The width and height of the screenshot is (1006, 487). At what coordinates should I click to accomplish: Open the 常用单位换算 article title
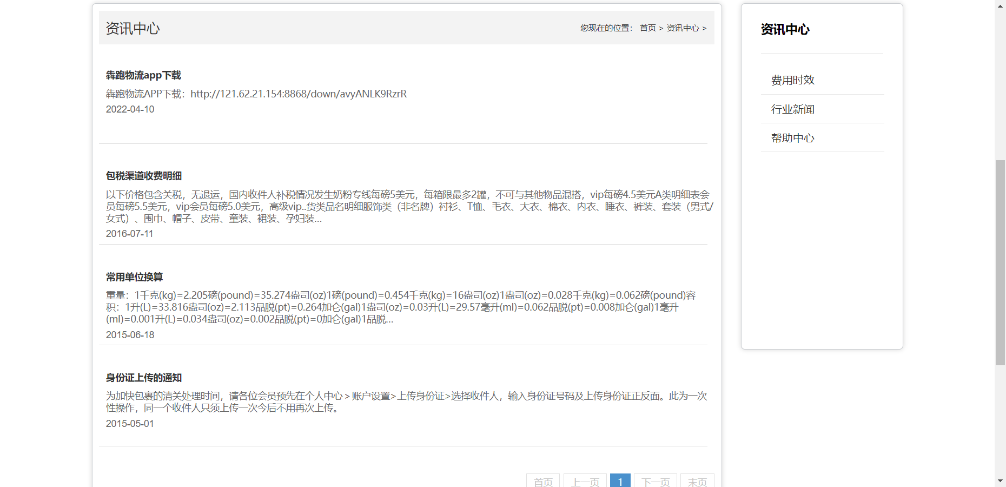134,277
